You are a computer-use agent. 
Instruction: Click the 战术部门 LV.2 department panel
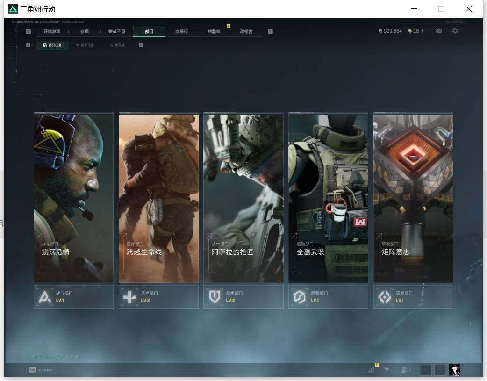click(x=243, y=297)
